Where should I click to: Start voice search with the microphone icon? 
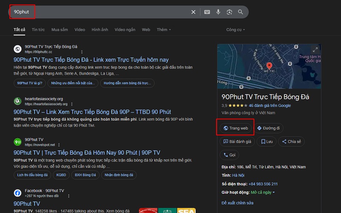pyautogui.click(x=218, y=12)
